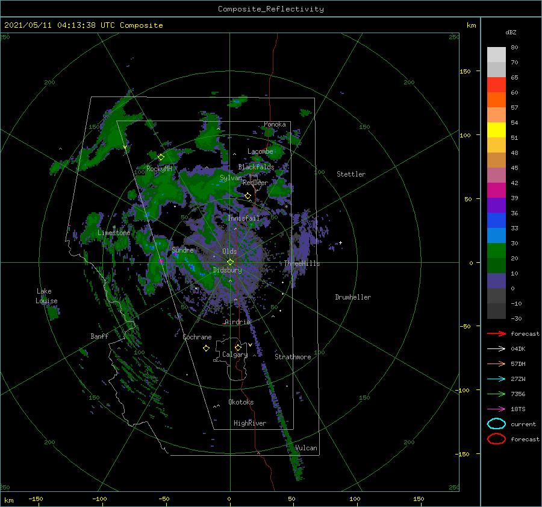Select the Okotoks label

(x=241, y=402)
